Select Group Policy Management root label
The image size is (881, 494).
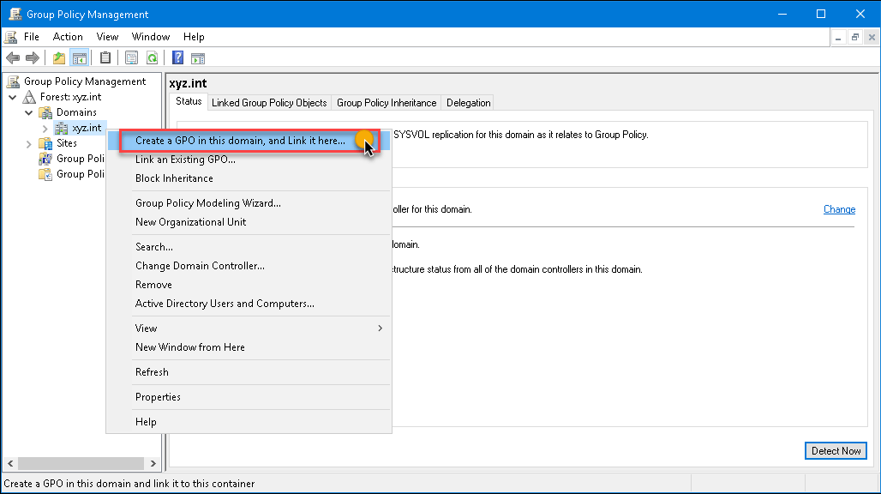(85, 81)
